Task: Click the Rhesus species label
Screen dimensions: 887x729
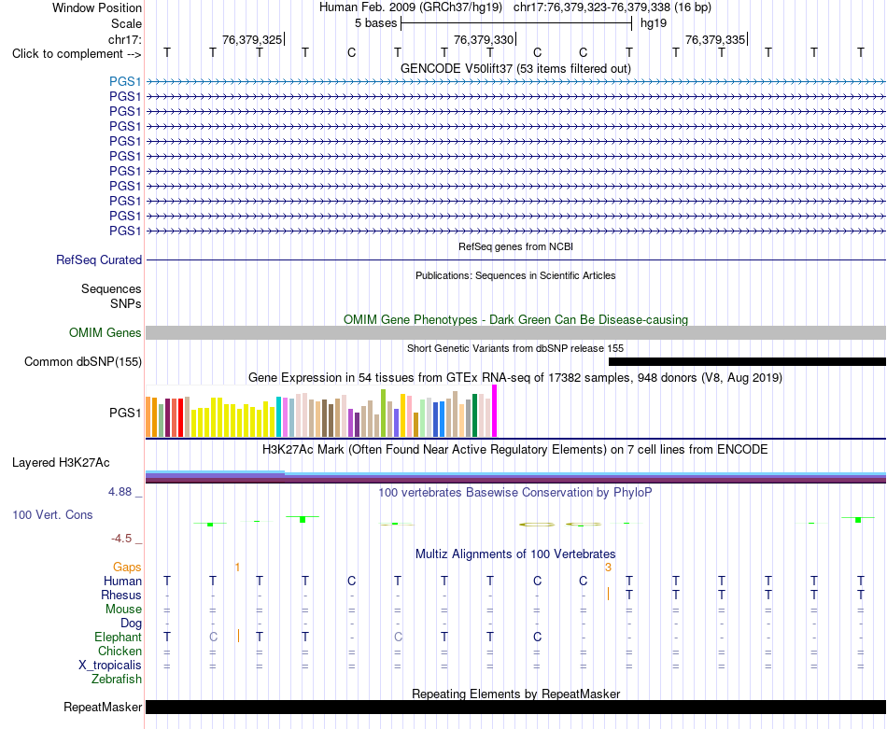Action: (121, 595)
